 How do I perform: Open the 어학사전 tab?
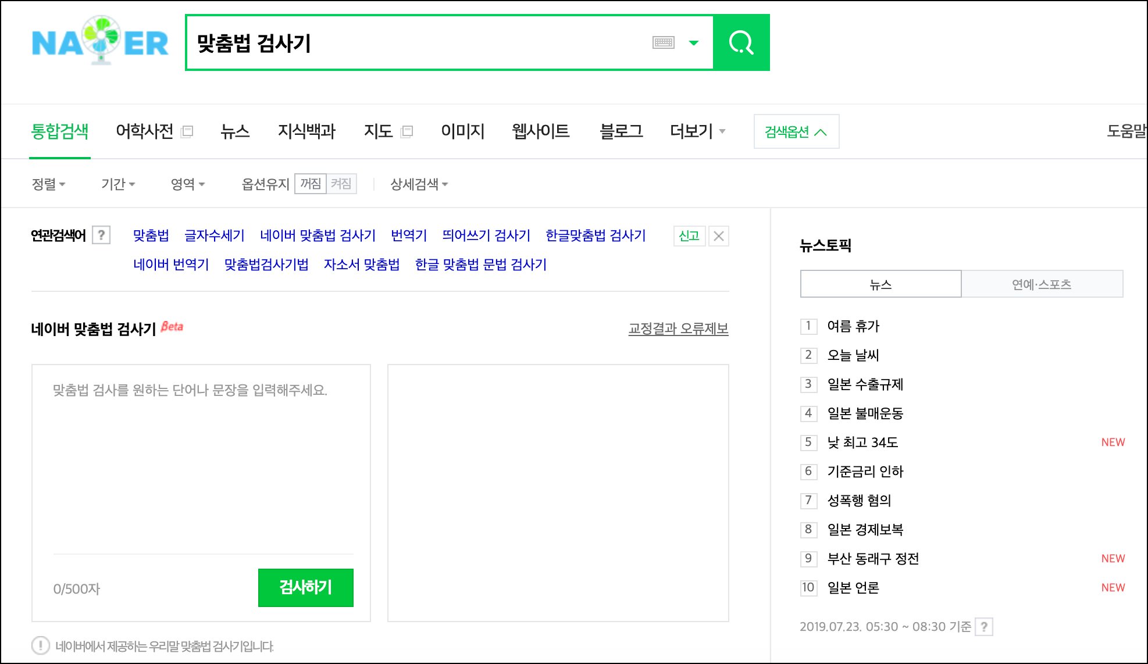click(145, 131)
